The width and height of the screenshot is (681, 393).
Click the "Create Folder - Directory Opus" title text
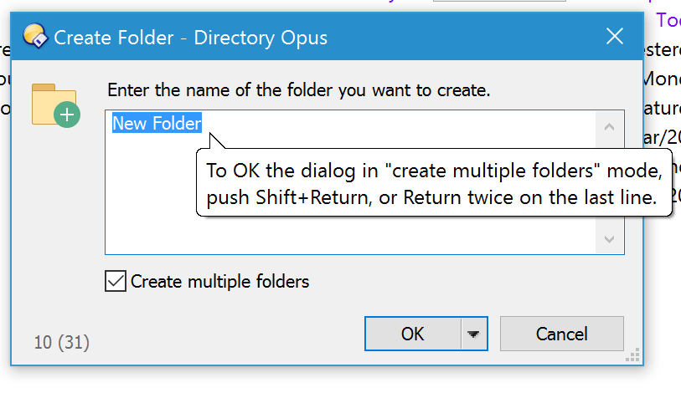click(191, 38)
